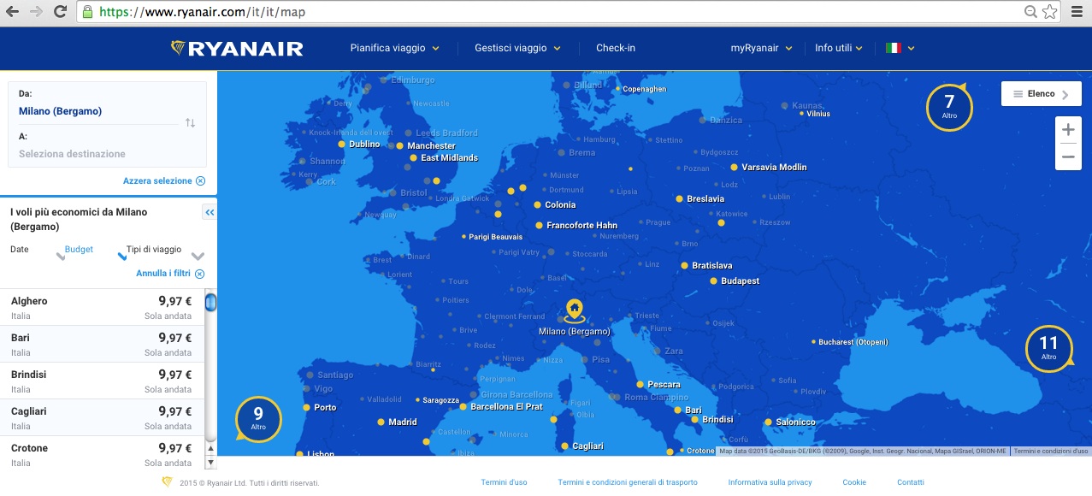Viewport: 1092px width, 496px height.
Task: Select the Alghero 9,97 € list row
Action: tap(102, 307)
